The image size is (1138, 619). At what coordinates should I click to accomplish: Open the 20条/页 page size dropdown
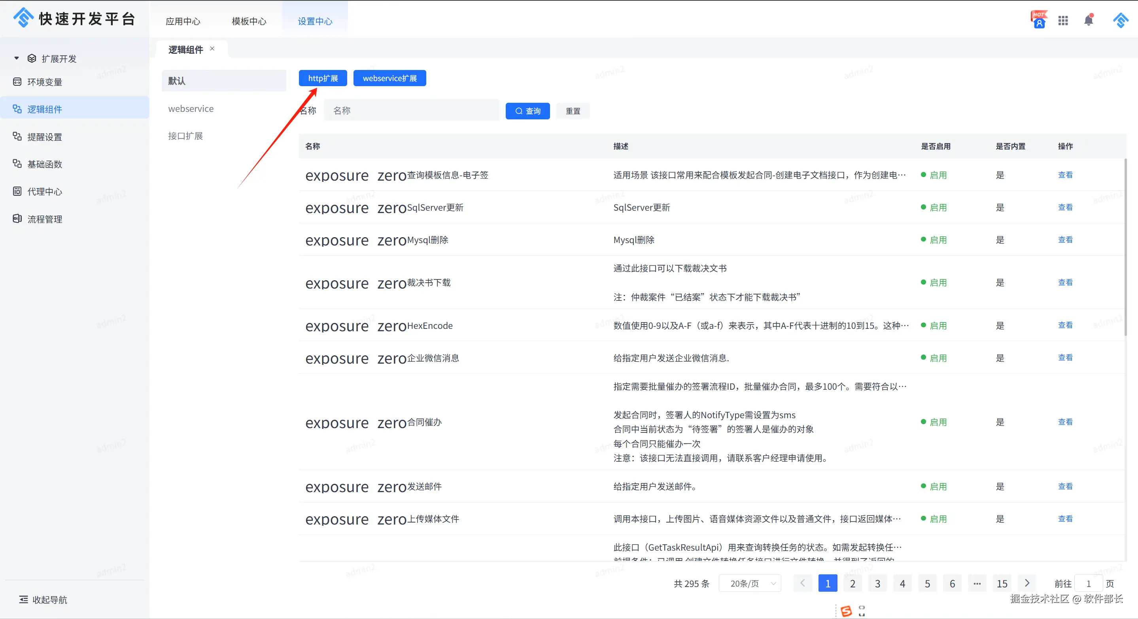coord(750,583)
